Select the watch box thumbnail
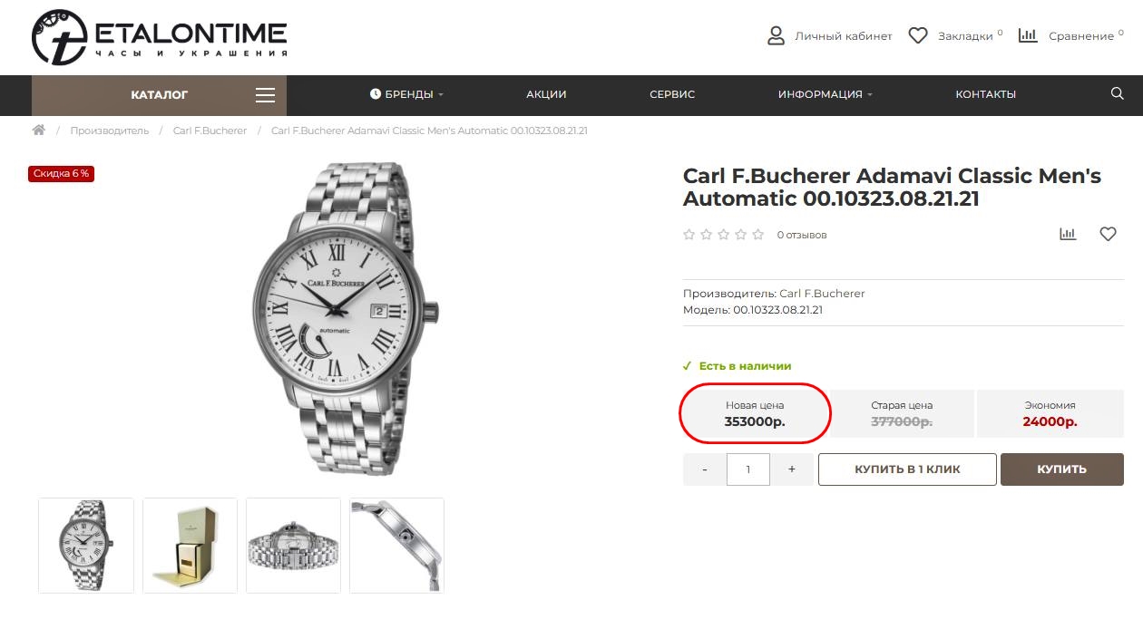1143x619 pixels. [190, 546]
